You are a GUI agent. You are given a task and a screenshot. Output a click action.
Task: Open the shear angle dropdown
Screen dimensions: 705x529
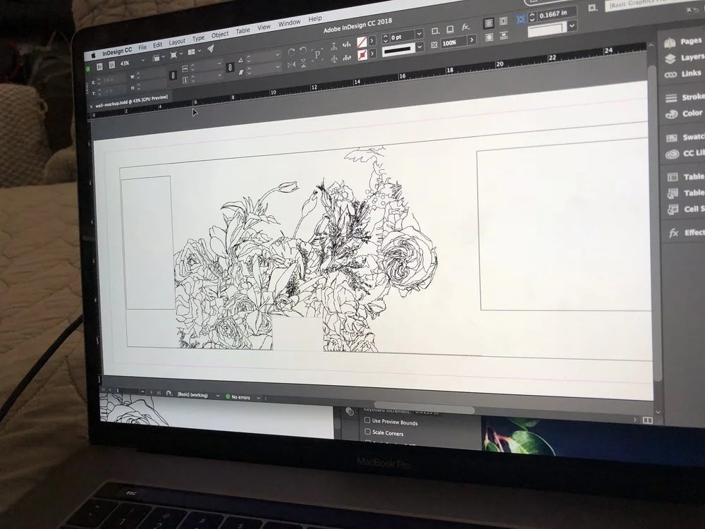pyautogui.click(x=278, y=66)
